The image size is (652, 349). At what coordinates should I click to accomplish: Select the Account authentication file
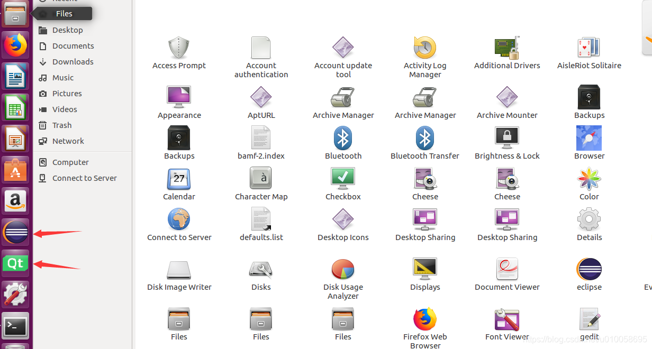[261, 48]
